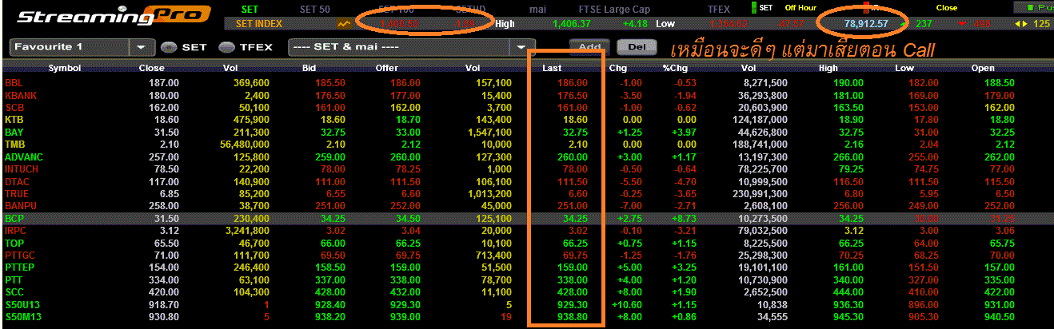Screen dimensions: 1054x329
Task: Click the Off Hour market status label
Action: [800, 8]
